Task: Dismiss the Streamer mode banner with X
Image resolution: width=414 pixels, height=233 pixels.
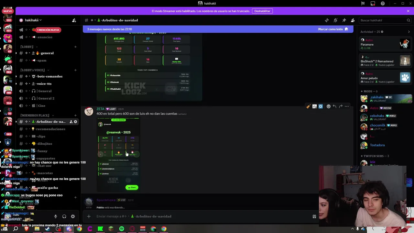Action: coord(408,11)
